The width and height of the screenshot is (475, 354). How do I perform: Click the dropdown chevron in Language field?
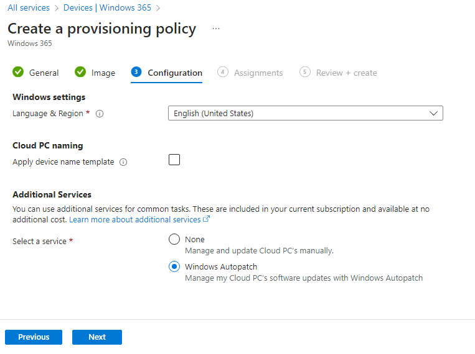(433, 113)
